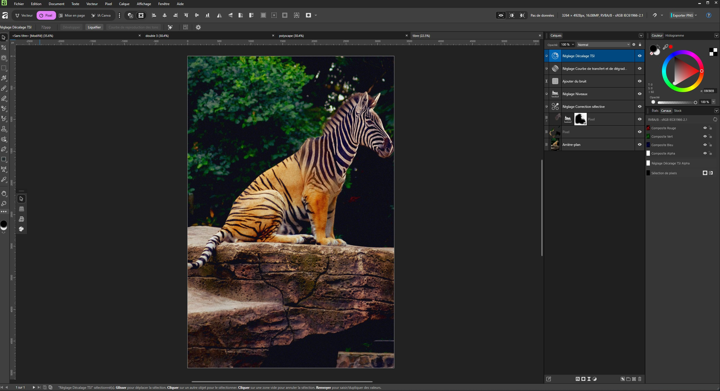This screenshot has width=720, height=391.
Task: Toggle visibility of Arrière-plan layer
Action: tap(639, 145)
